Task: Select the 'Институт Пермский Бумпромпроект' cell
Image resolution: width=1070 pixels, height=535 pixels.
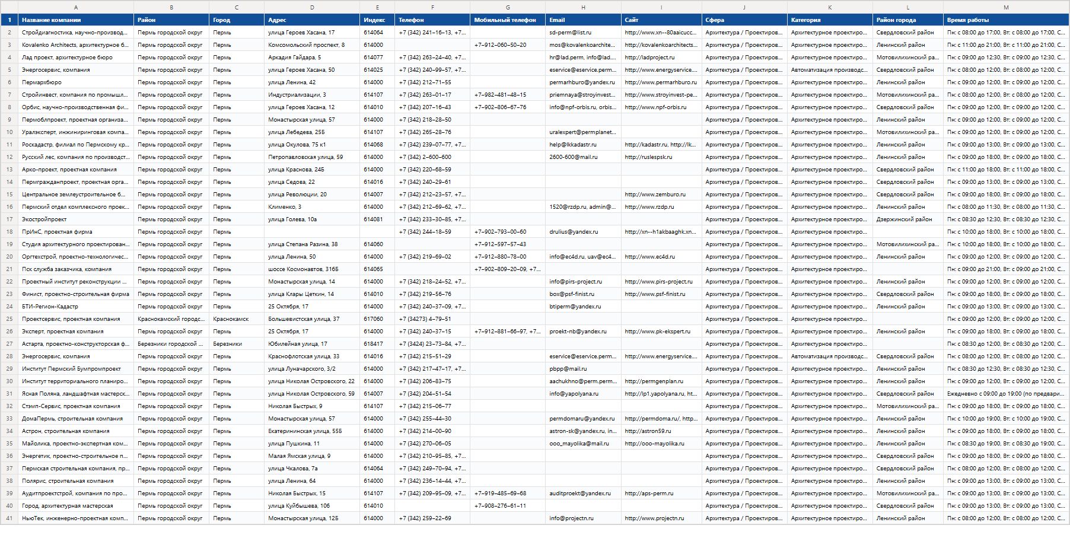Action: coord(76,368)
